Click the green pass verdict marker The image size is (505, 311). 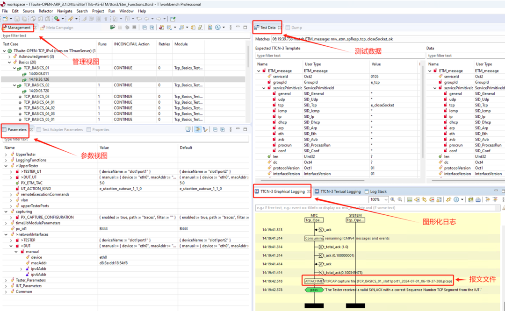pos(314,290)
